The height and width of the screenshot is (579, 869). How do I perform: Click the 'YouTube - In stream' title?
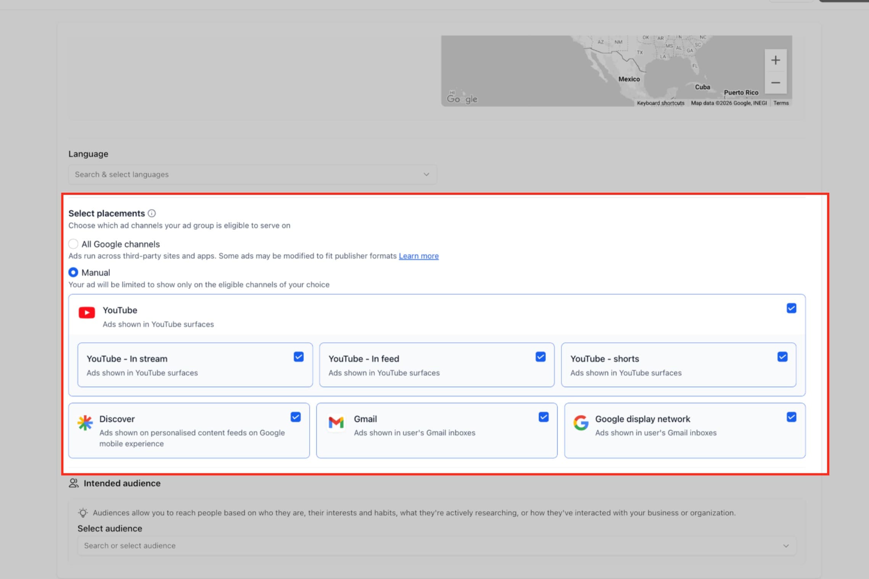[127, 359]
